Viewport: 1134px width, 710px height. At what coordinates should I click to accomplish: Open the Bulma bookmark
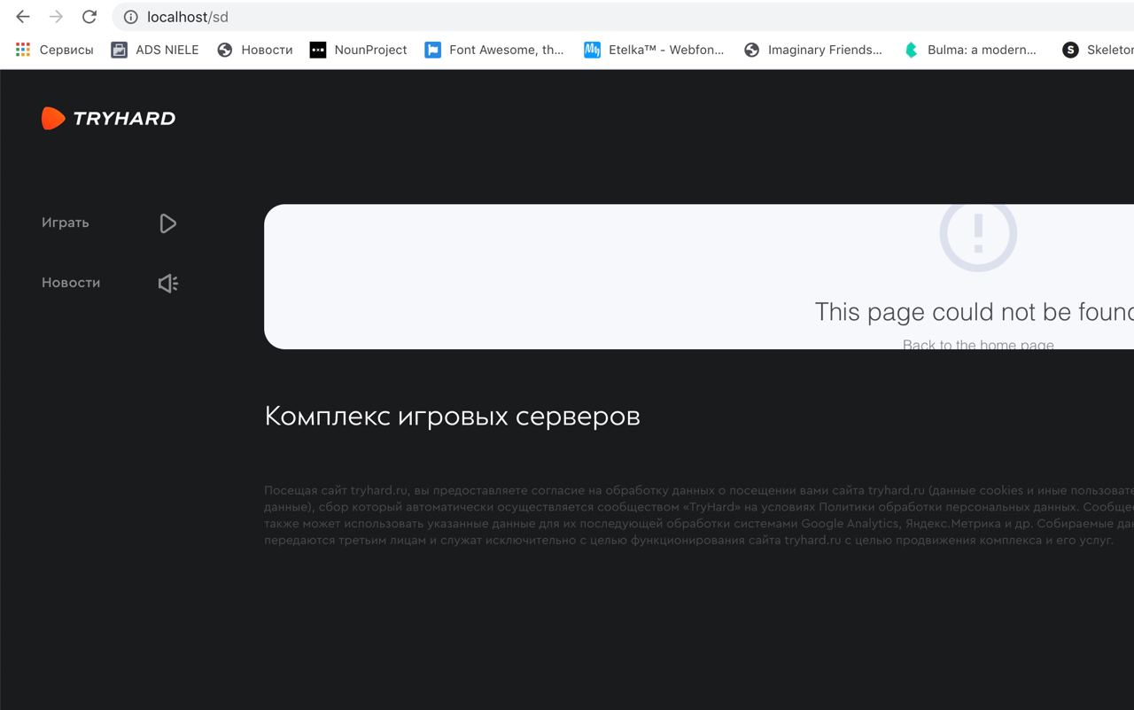pos(970,50)
